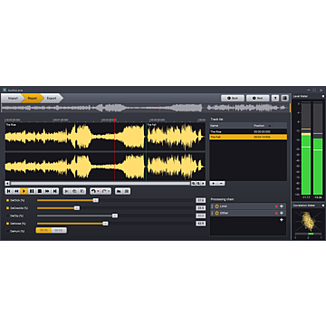Screen dimensions: 326x326
Task: Click the right arrow of the waveform scrollbar
Action: click(203, 183)
